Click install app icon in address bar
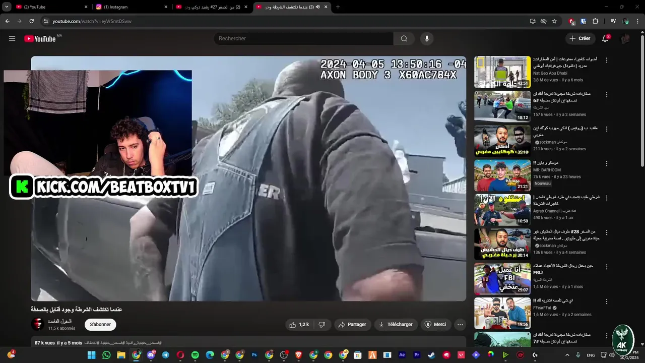Image resolution: width=645 pixels, height=363 pixels. [533, 21]
